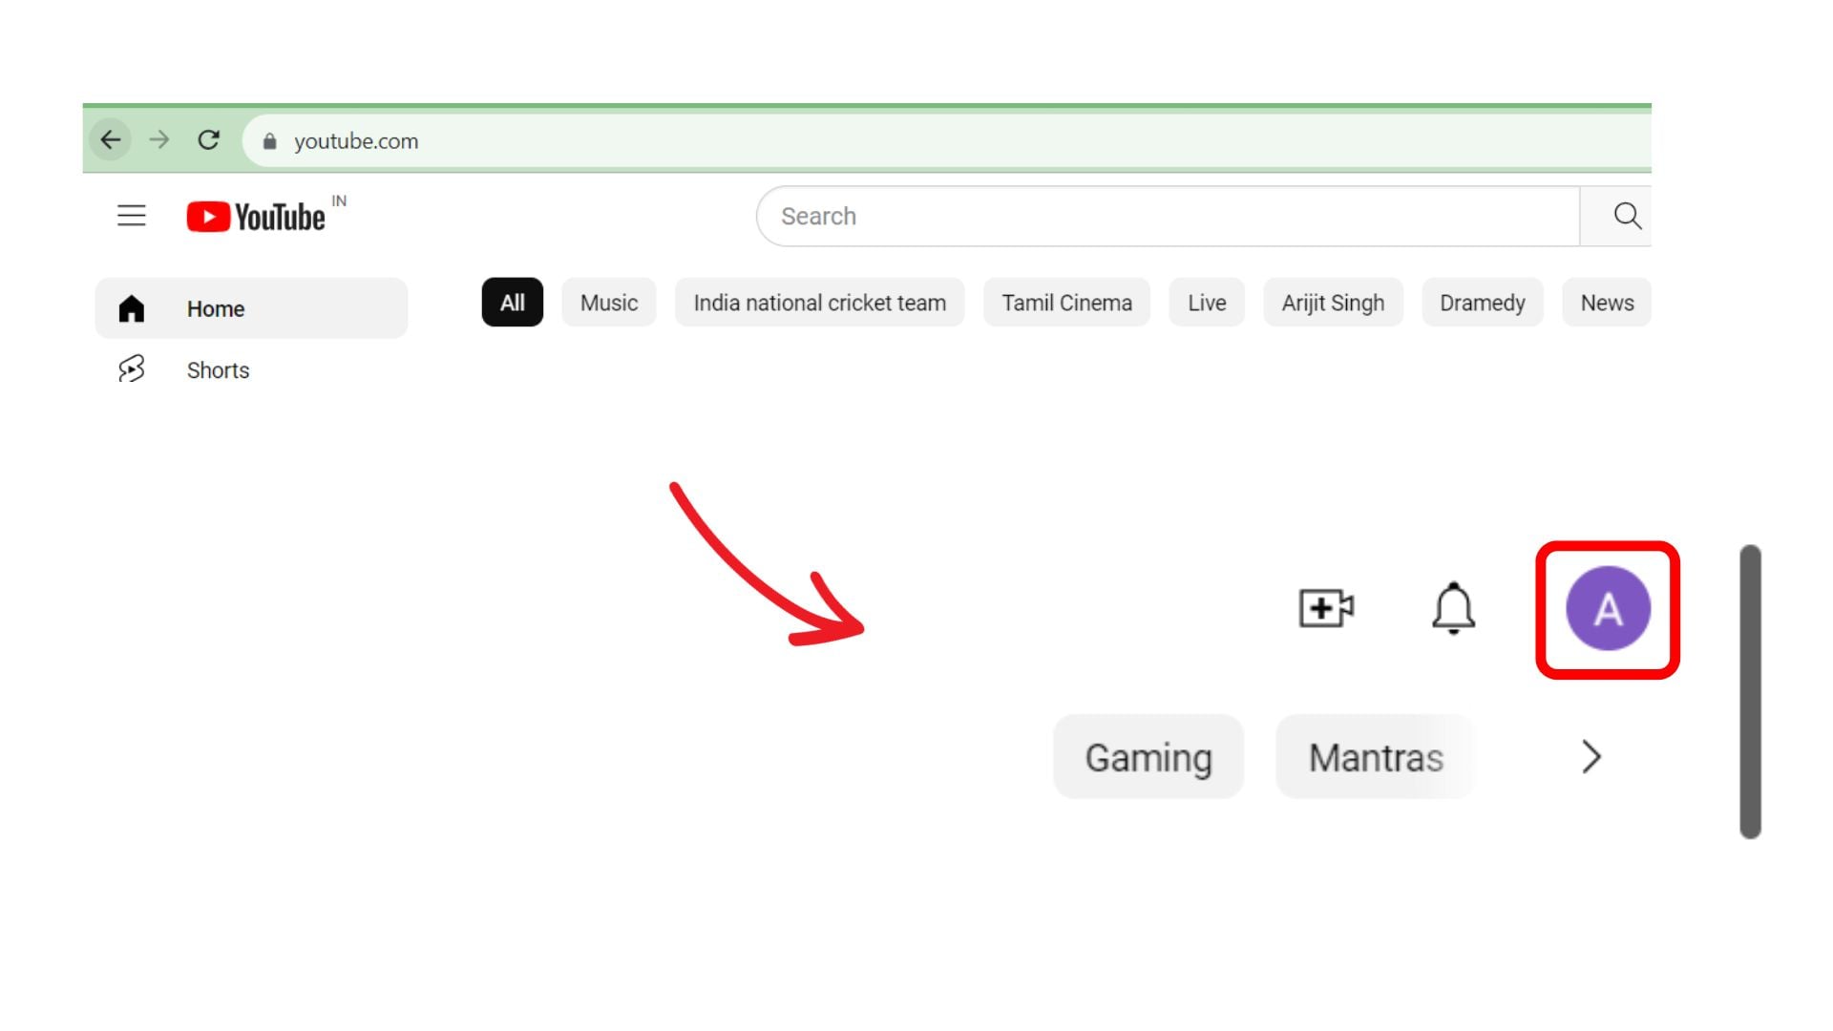Select the Live filter chip
The image size is (1833, 1031).
click(1206, 302)
